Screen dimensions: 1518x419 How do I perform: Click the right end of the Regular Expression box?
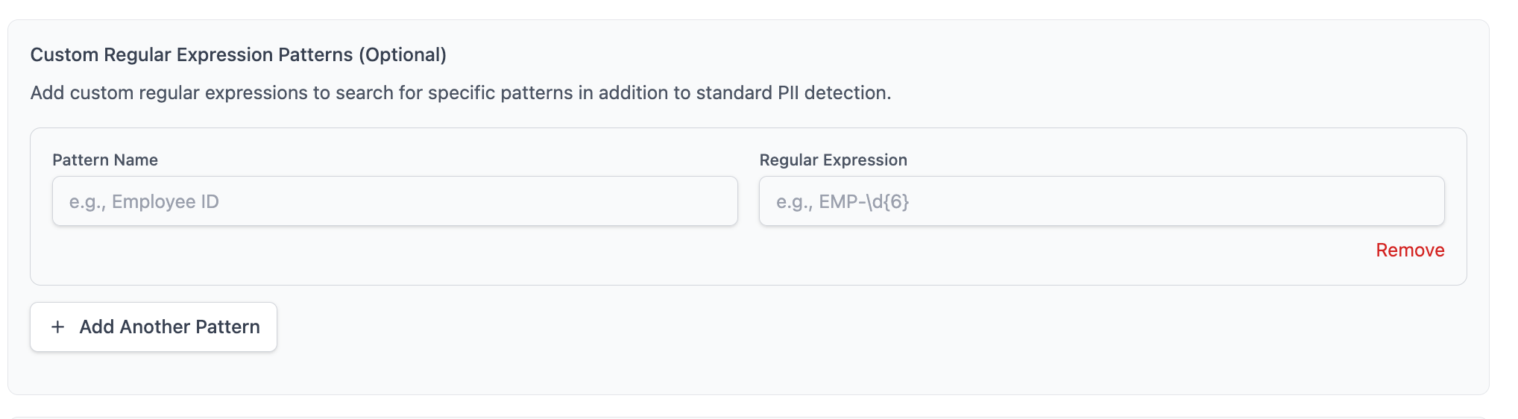pos(1423,201)
